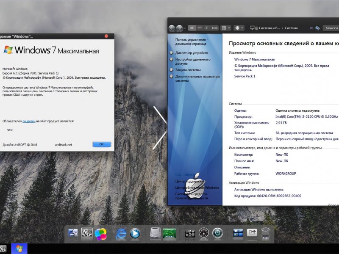Screen dimensions: 339x254
Task: Open the Trash bin in the dock
Action: click(x=266, y=234)
